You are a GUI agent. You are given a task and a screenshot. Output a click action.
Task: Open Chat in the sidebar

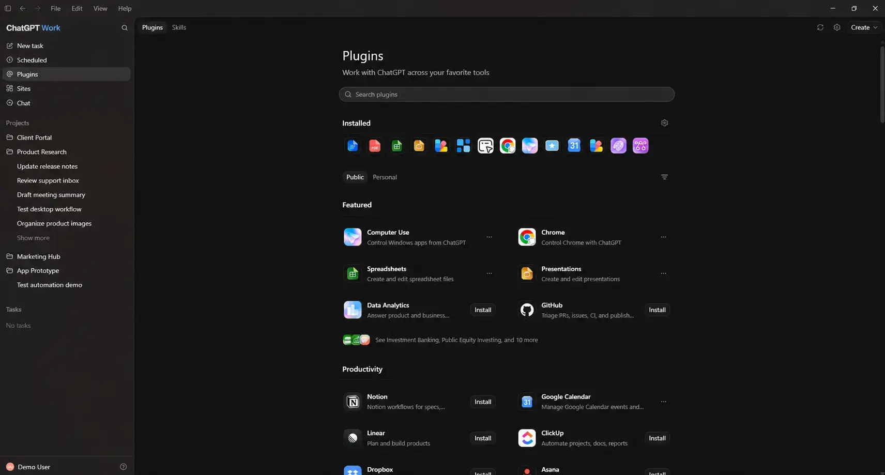click(66, 103)
